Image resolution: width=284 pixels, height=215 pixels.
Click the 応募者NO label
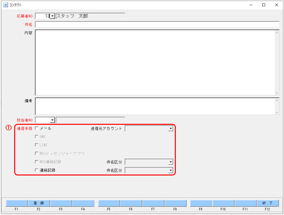(24, 16)
